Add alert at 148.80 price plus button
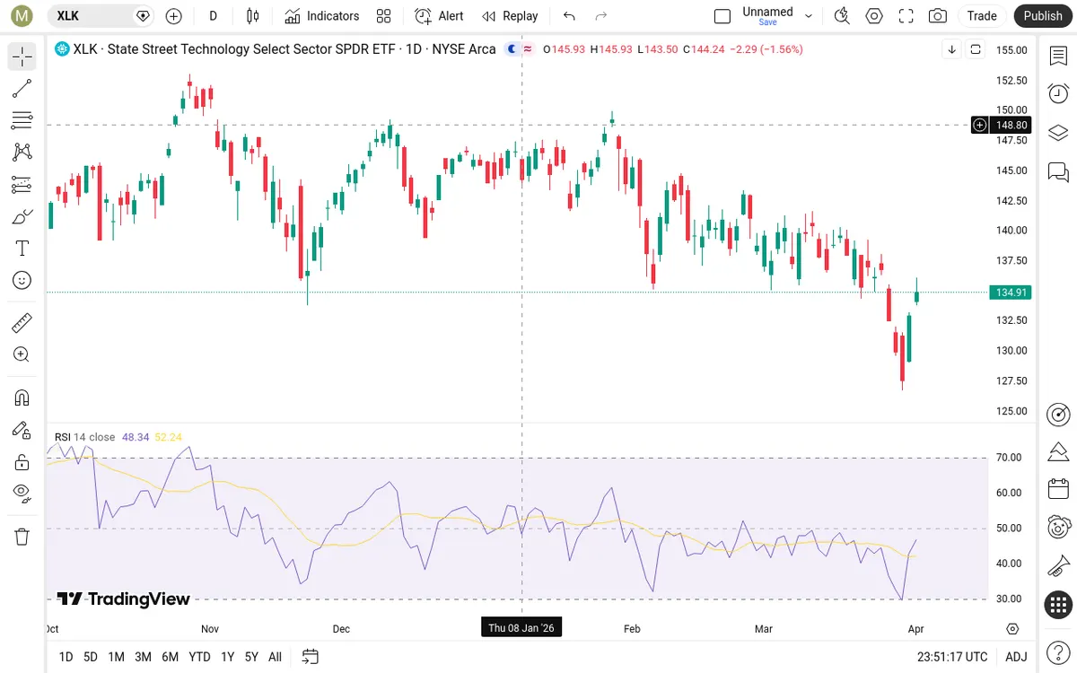 click(x=980, y=125)
